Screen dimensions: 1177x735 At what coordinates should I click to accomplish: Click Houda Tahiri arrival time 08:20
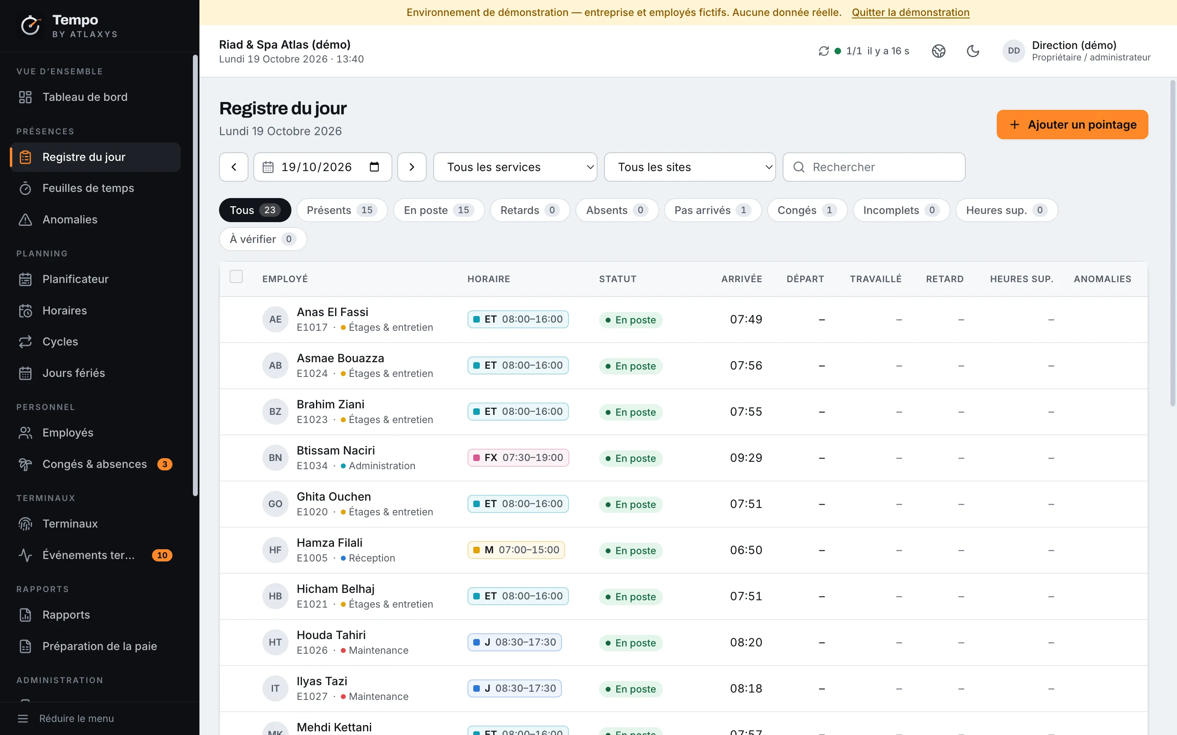[x=746, y=642]
